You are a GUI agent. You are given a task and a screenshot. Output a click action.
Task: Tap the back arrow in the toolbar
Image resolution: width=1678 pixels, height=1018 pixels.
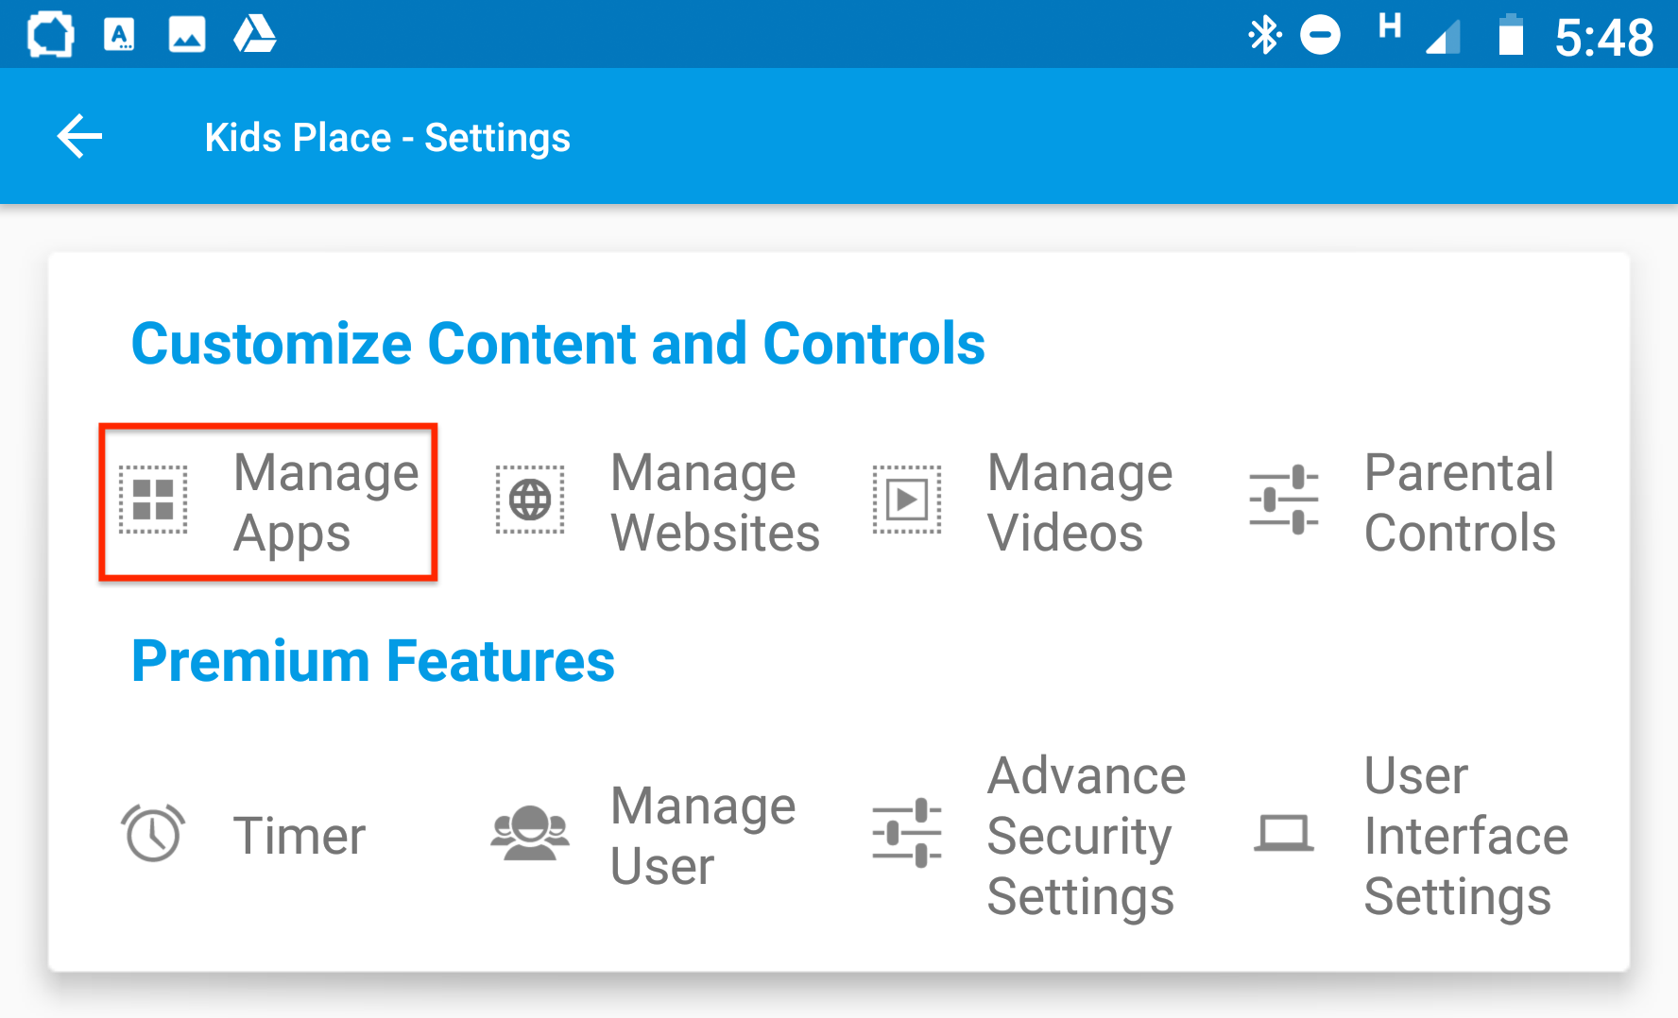(79, 136)
